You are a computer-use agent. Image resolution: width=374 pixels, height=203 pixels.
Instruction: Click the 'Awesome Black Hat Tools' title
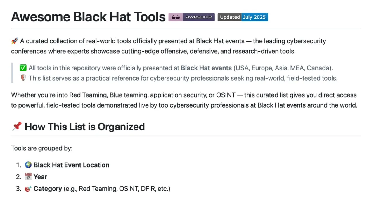[88, 17]
